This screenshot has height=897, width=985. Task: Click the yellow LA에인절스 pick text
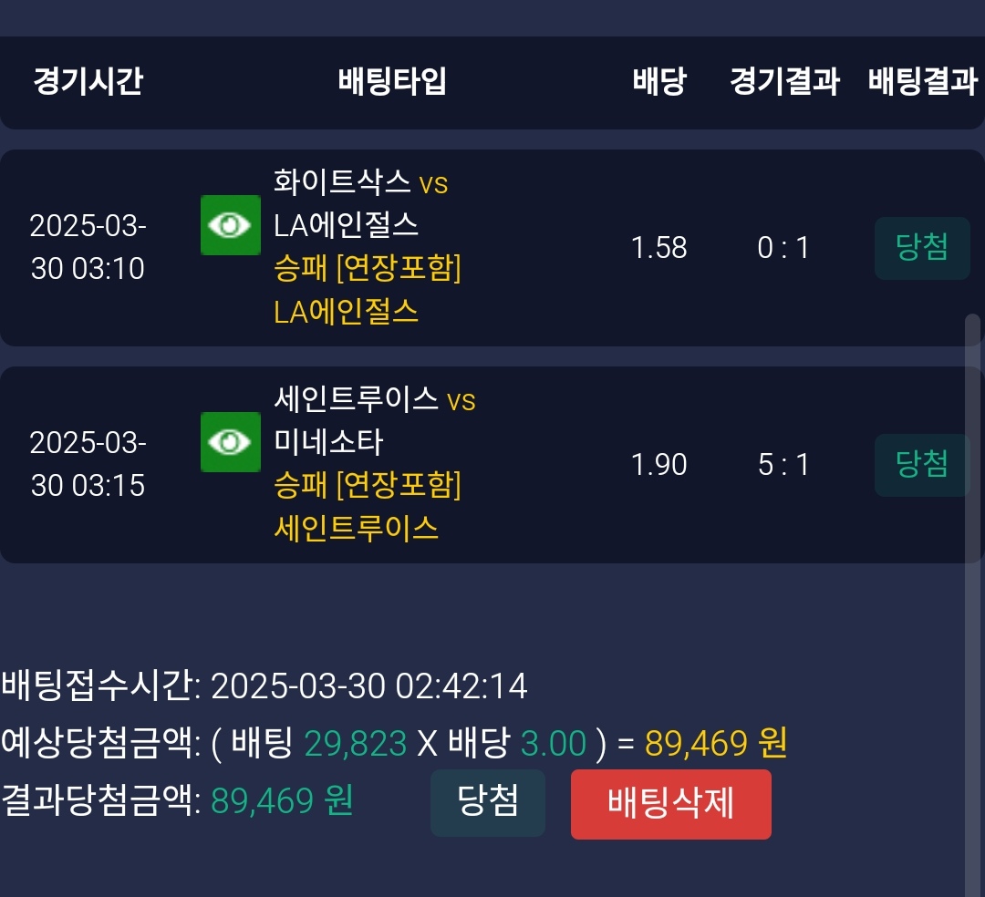pyautogui.click(x=347, y=313)
